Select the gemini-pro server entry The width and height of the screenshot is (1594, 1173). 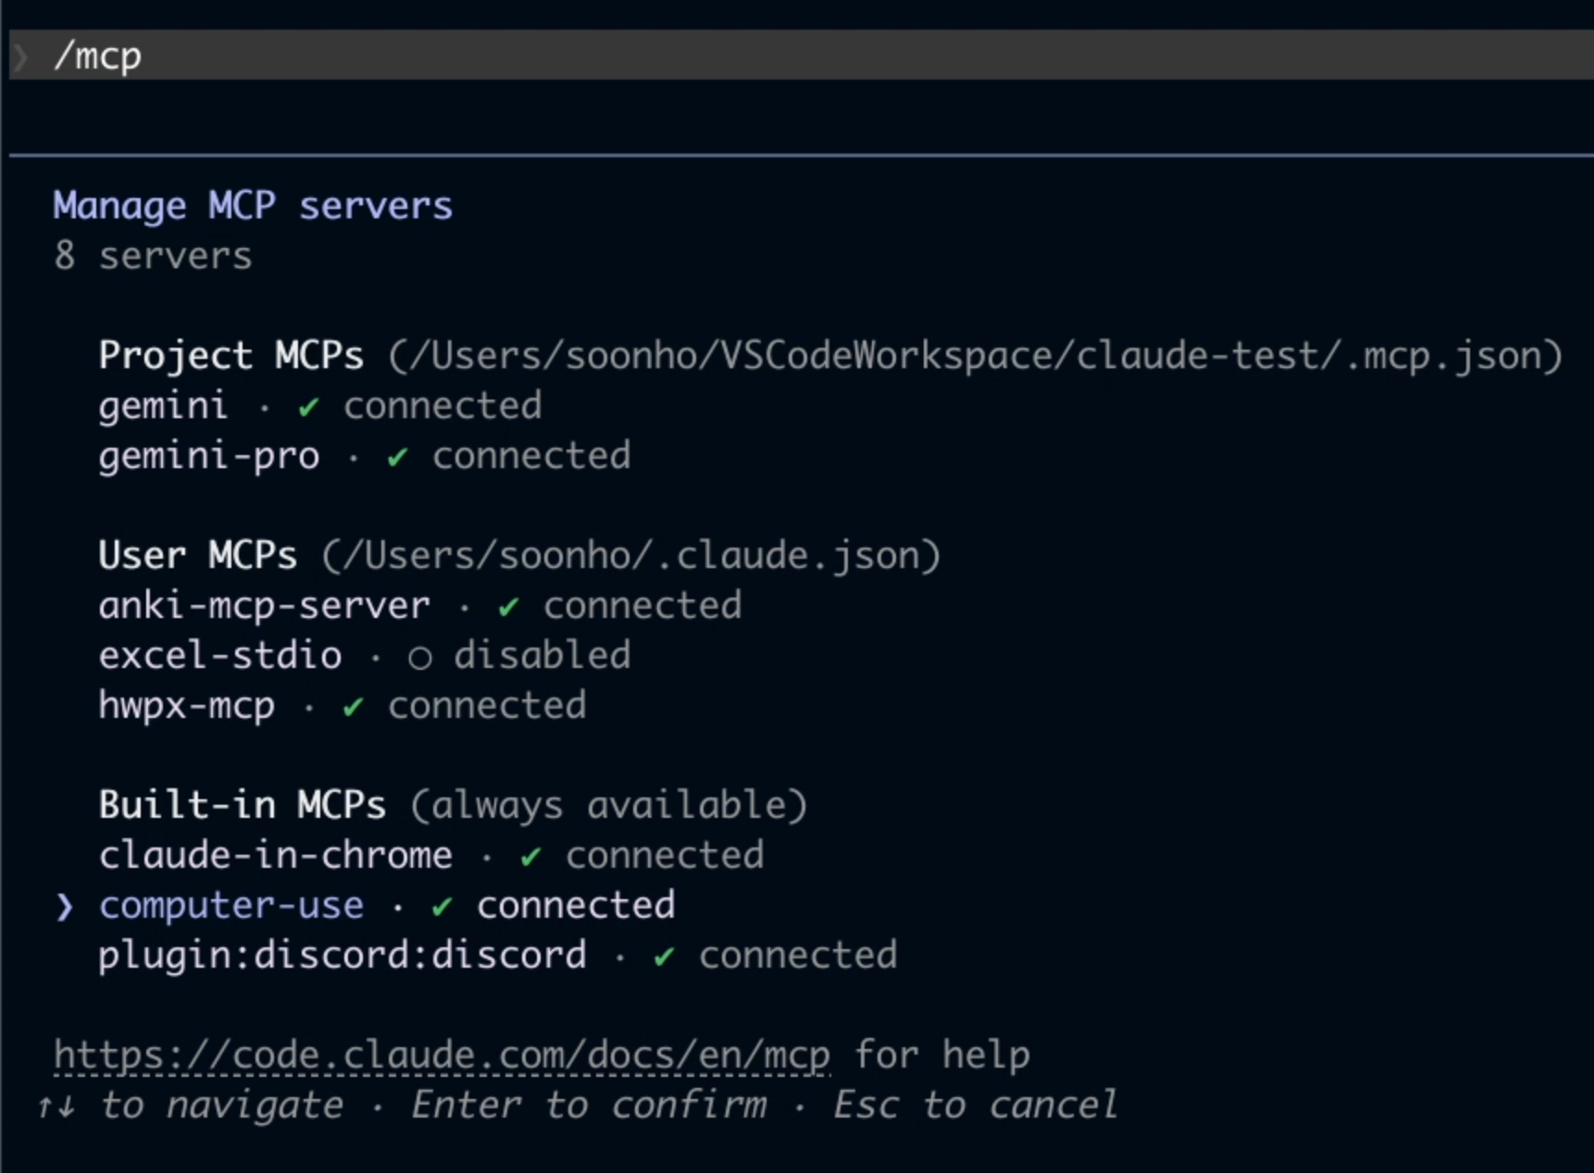pyautogui.click(x=365, y=456)
